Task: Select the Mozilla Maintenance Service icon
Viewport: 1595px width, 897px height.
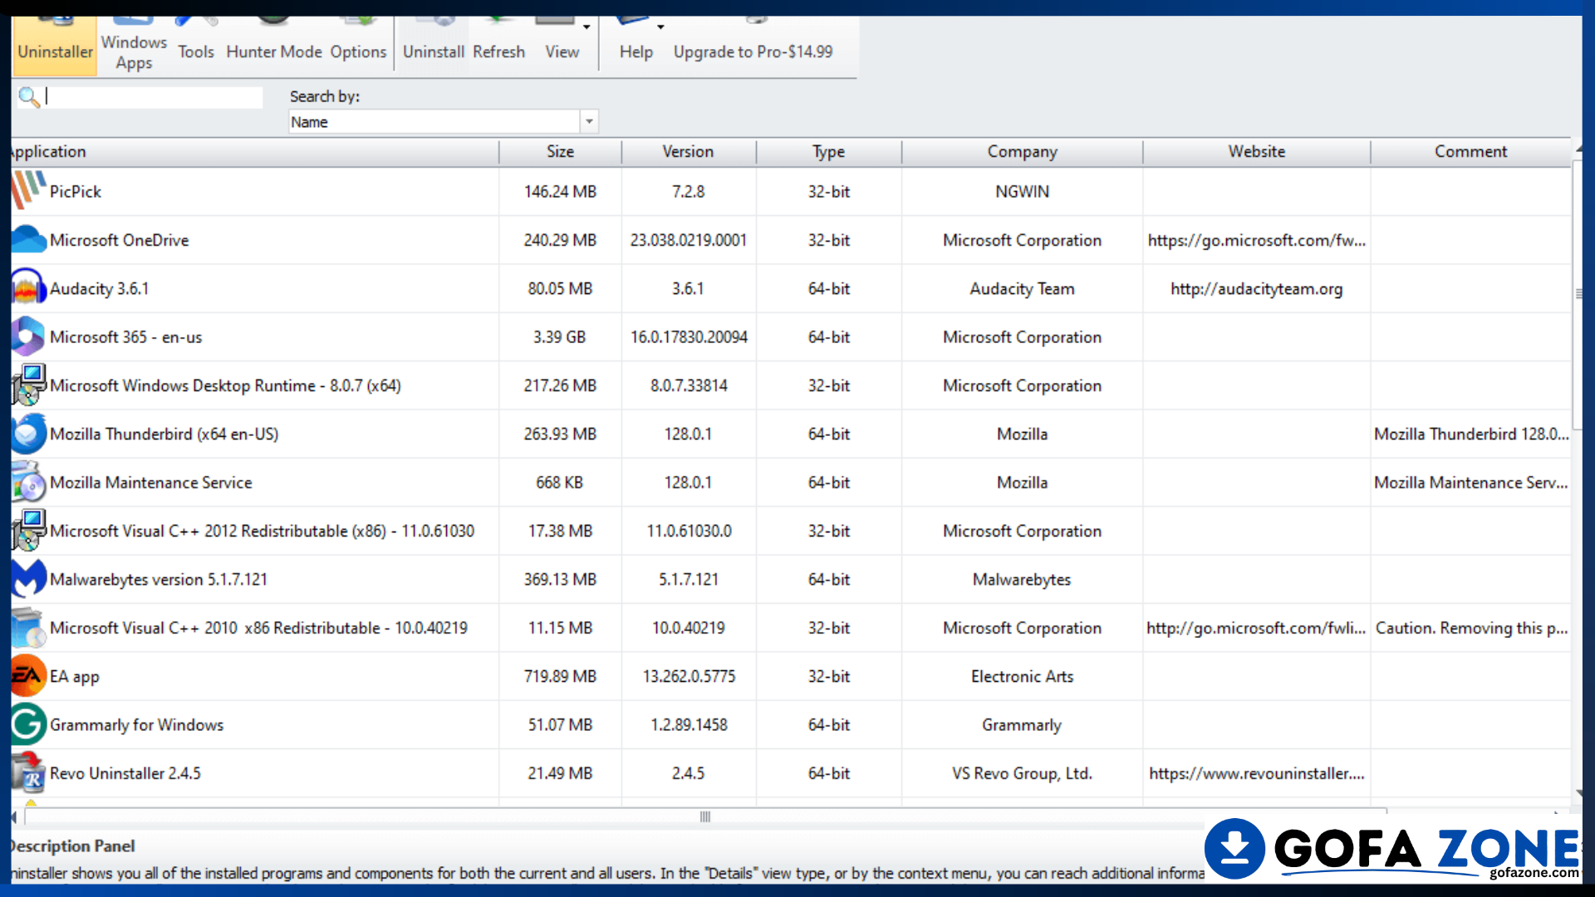Action: coord(28,482)
